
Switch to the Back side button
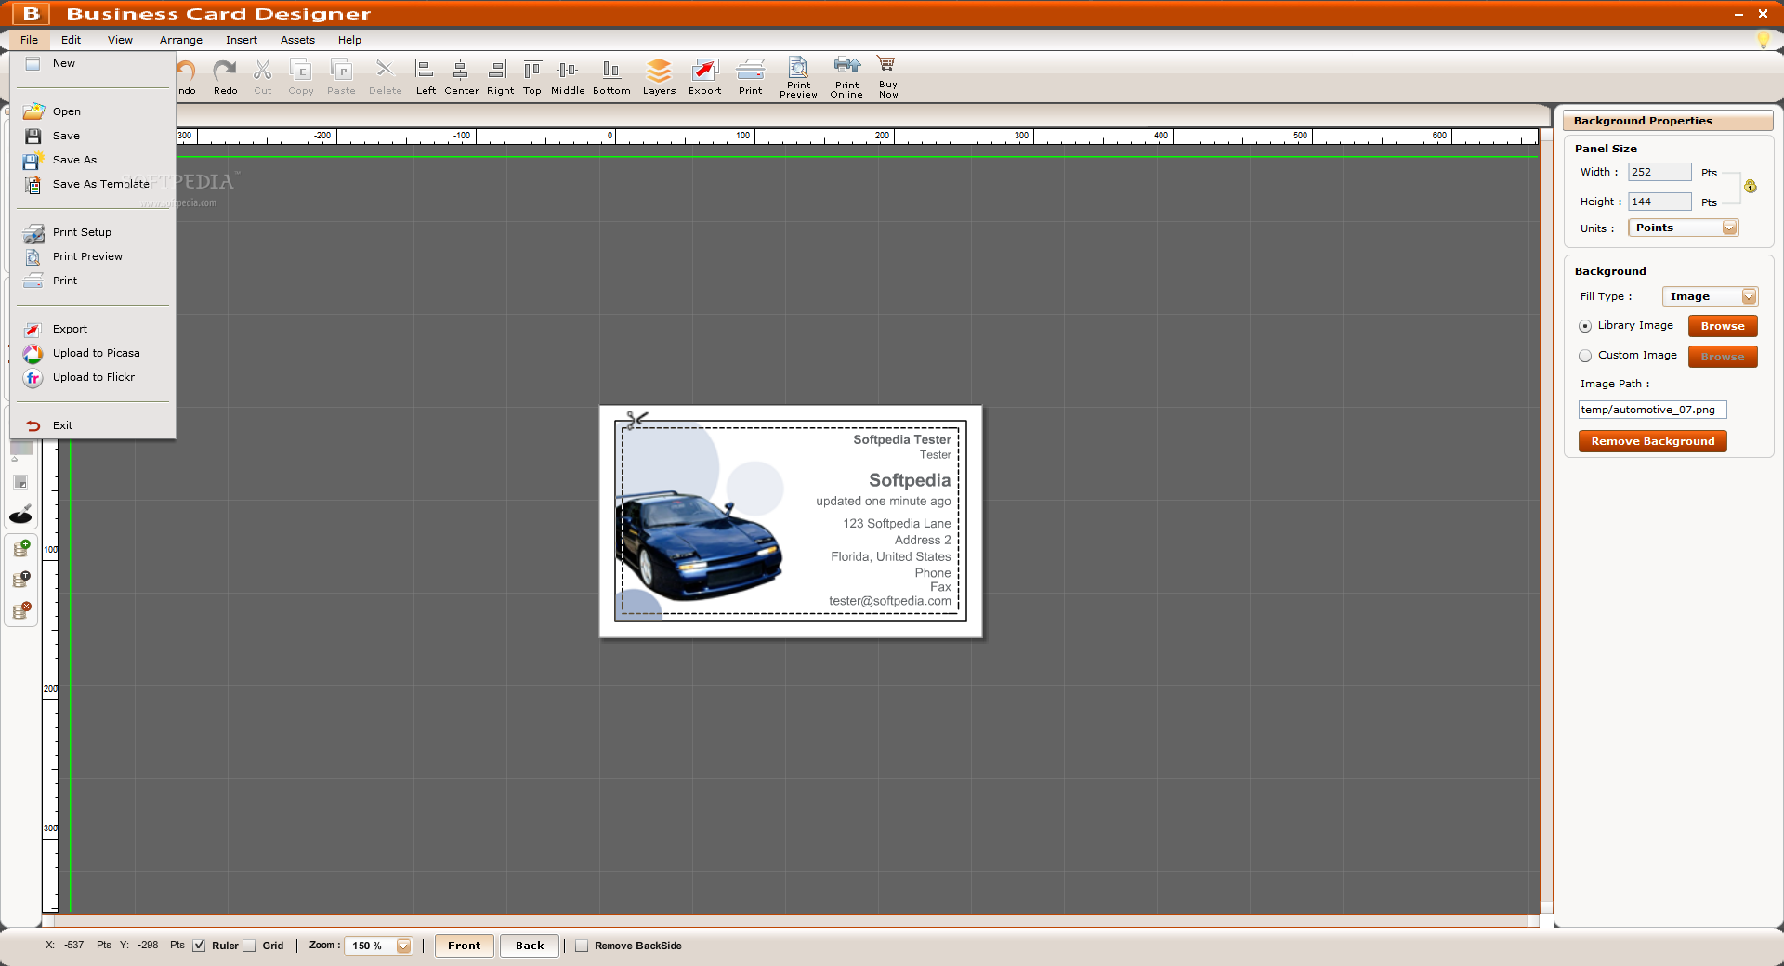530,946
